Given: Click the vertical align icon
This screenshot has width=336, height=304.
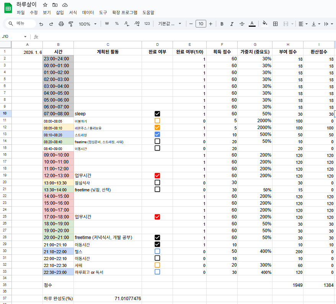Looking at the screenshot, I should pos(314,24).
